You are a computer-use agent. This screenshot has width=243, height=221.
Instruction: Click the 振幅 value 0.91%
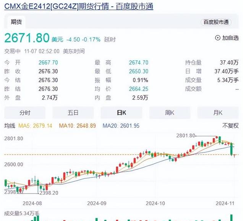coord(140,80)
